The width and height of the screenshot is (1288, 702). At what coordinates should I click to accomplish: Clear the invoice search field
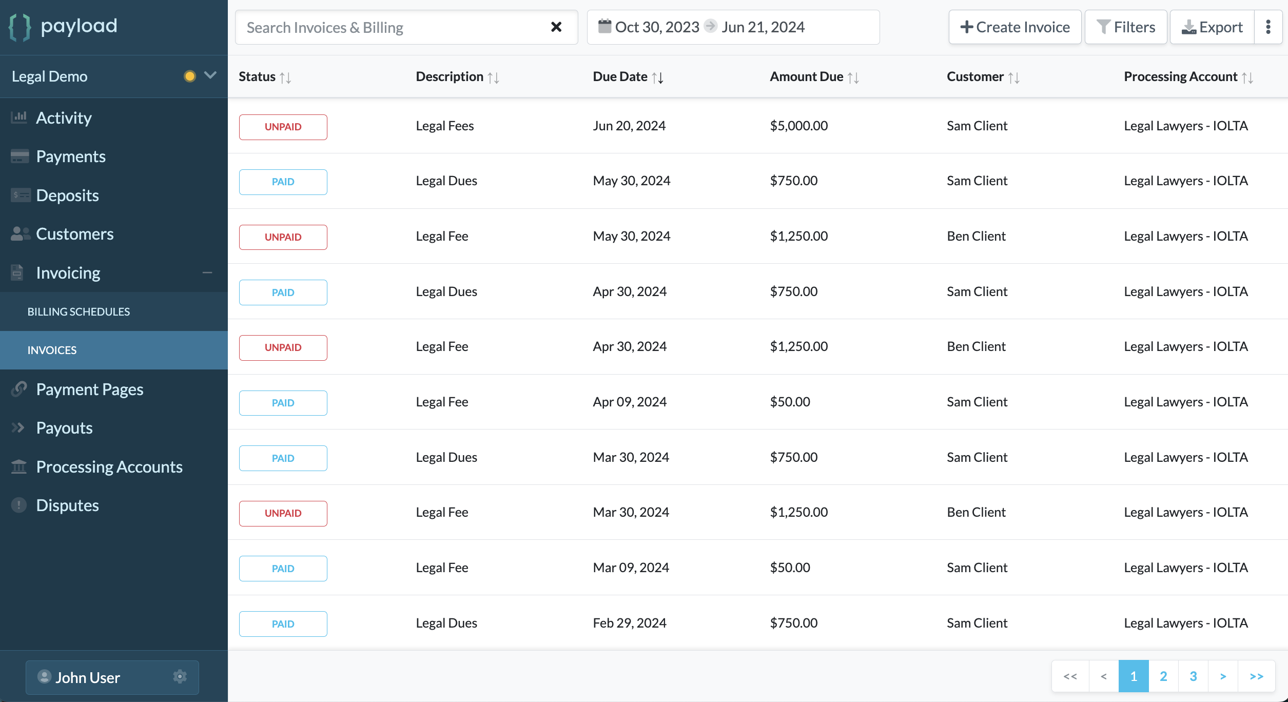tap(556, 27)
